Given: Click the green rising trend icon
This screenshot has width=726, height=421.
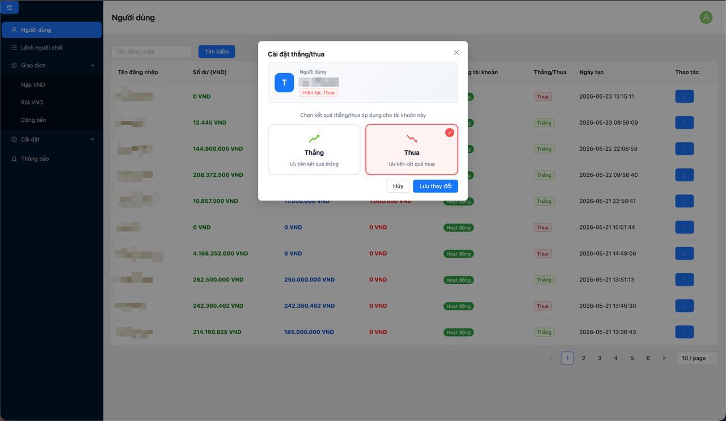Looking at the screenshot, I should click(x=314, y=138).
